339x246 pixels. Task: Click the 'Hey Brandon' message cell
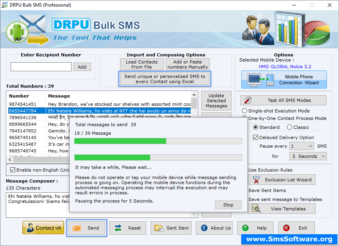[x=119, y=104]
